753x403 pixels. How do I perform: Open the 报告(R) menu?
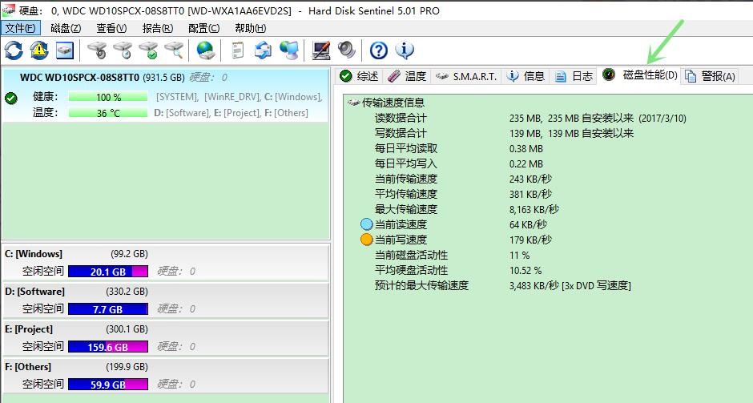click(157, 28)
